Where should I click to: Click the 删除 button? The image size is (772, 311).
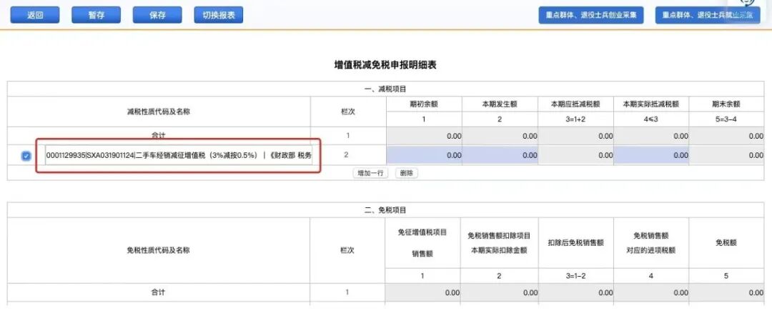pos(407,173)
